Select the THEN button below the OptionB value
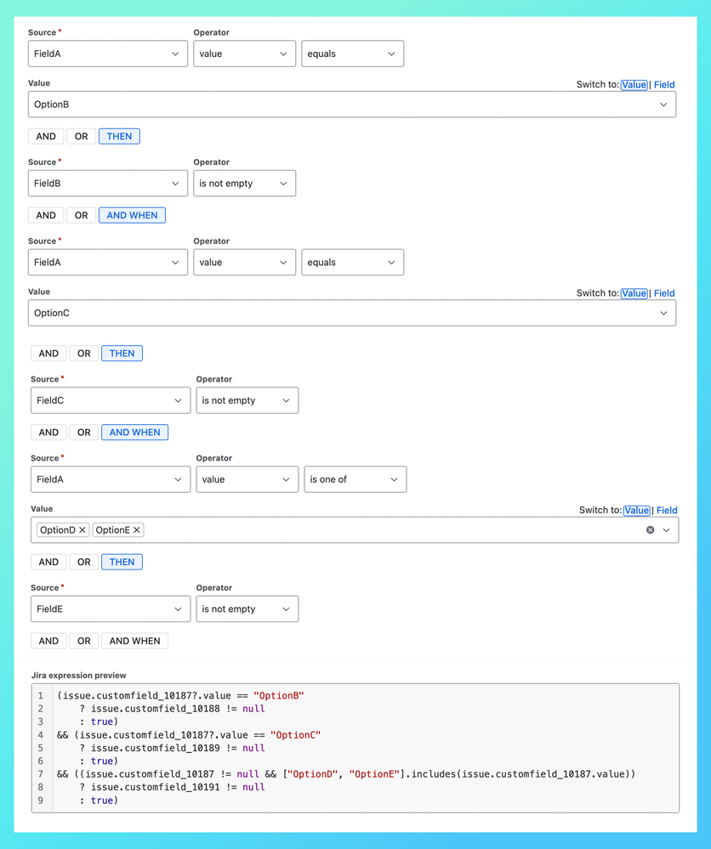 pos(119,137)
